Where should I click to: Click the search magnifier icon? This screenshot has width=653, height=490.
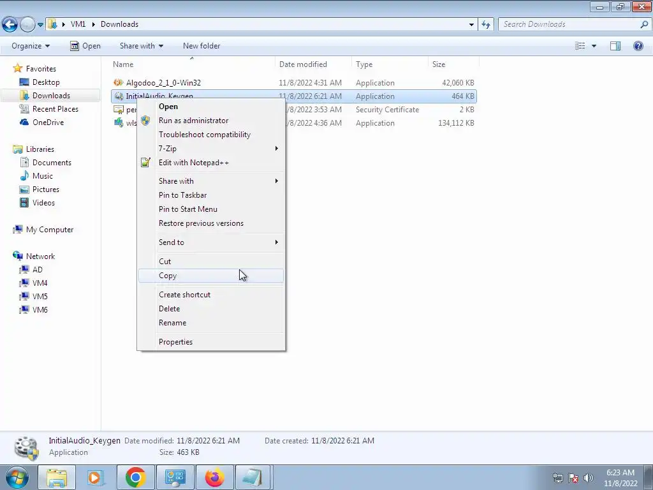644,24
